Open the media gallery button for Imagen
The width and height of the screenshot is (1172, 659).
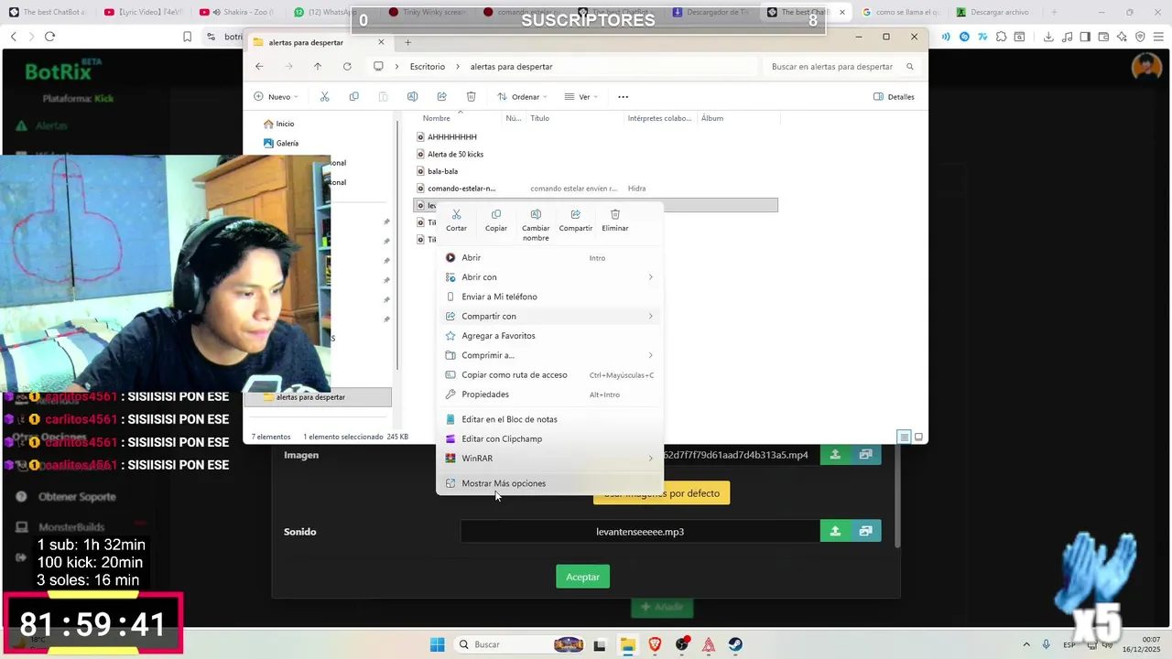[865, 454]
